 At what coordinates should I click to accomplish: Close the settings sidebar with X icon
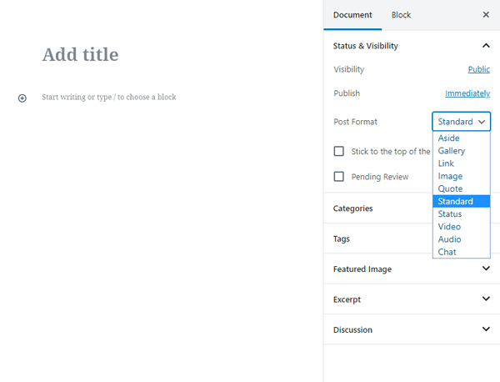click(x=486, y=15)
